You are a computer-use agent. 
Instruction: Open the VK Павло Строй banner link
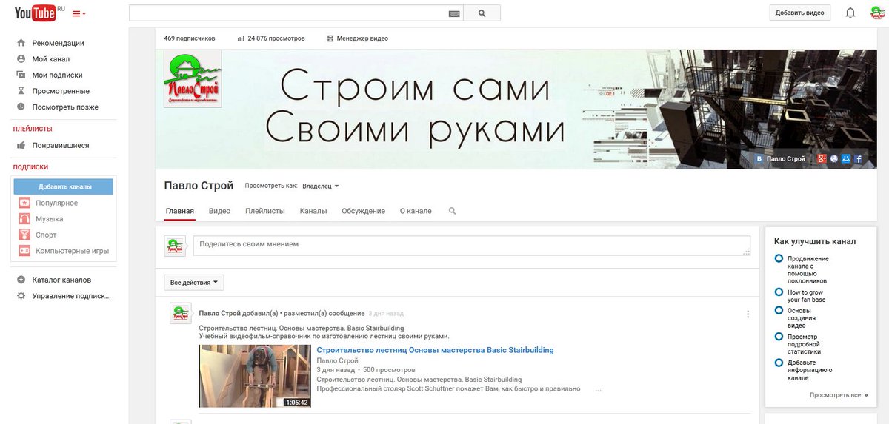781,158
